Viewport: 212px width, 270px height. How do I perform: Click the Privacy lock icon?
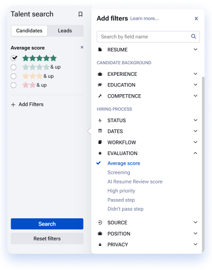pos(100,244)
